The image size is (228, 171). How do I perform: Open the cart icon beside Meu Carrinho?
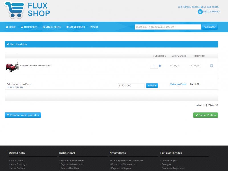tap(200, 12)
